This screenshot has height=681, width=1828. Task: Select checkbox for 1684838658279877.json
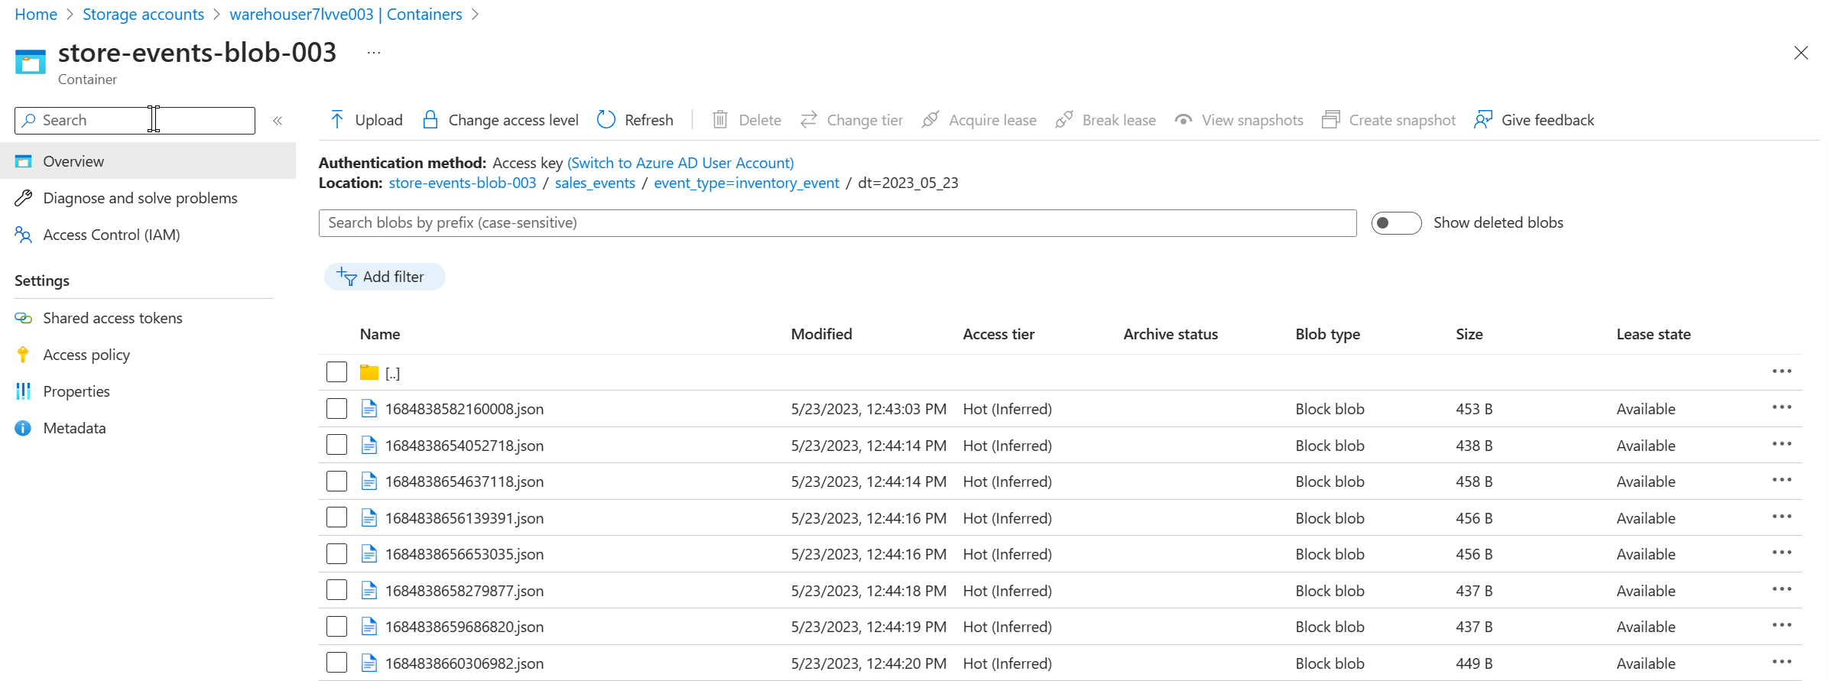tap(336, 590)
